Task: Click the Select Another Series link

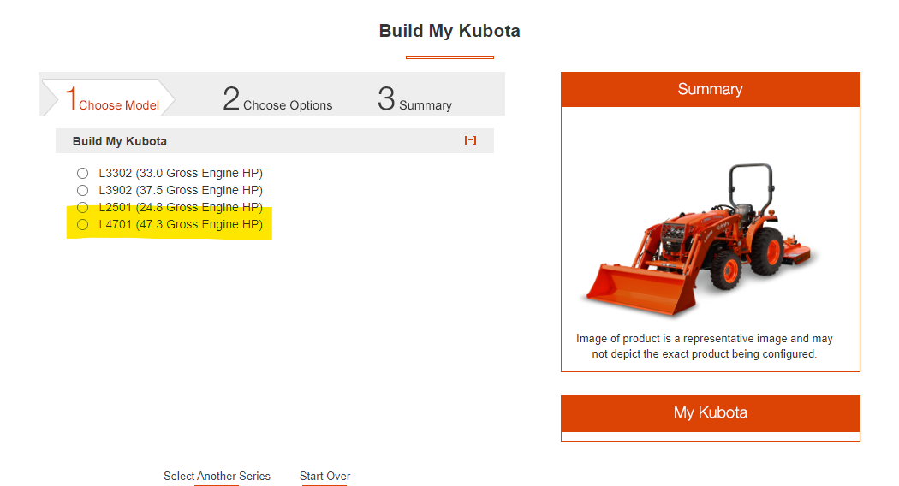Action: [x=217, y=476]
